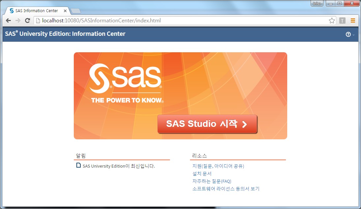Bookmark page with the star icon
This screenshot has height=209, width=361.
(x=332, y=21)
